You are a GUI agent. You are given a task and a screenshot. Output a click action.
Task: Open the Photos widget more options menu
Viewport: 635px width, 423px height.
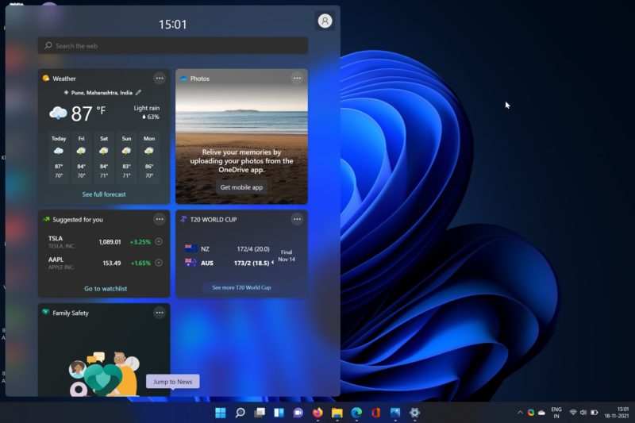(x=297, y=78)
